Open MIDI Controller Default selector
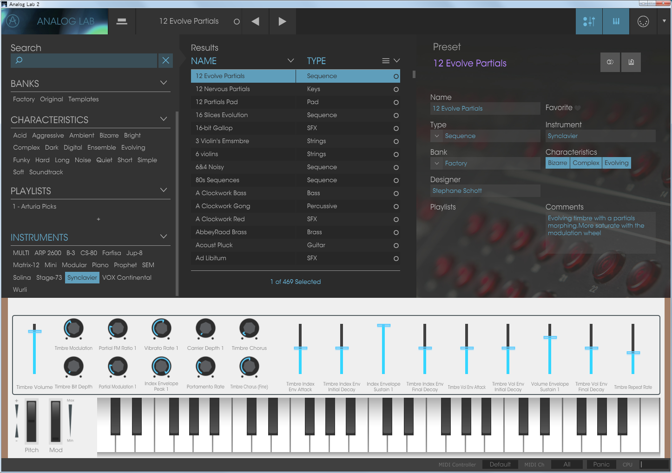This screenshot has height=473, width=672. 500,464
